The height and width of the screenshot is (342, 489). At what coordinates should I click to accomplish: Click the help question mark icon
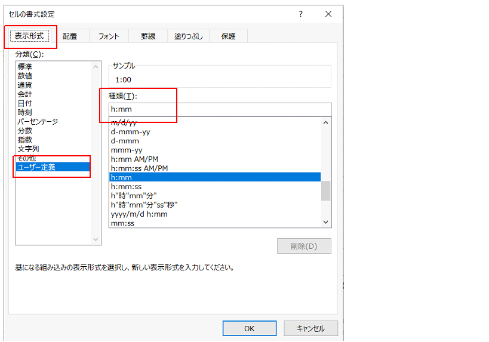click(300, 14)
